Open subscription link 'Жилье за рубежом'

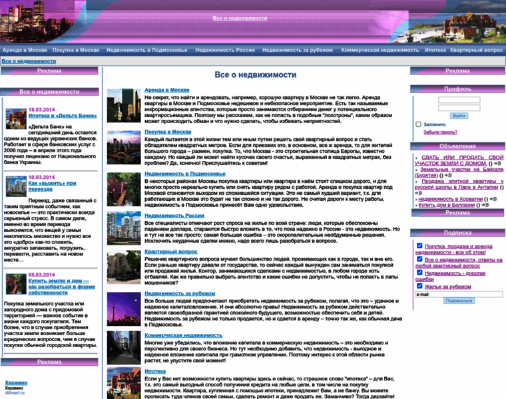click(x=447, y=287)
